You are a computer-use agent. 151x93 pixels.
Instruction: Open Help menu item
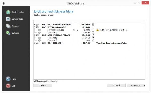pyautogui.click(x=14, y=79)
